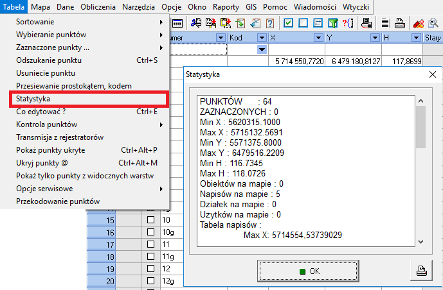Open the Mapa menu
The height and width of the screenshot is (290, 443).
pyautogui.click(x=41, y=7)
